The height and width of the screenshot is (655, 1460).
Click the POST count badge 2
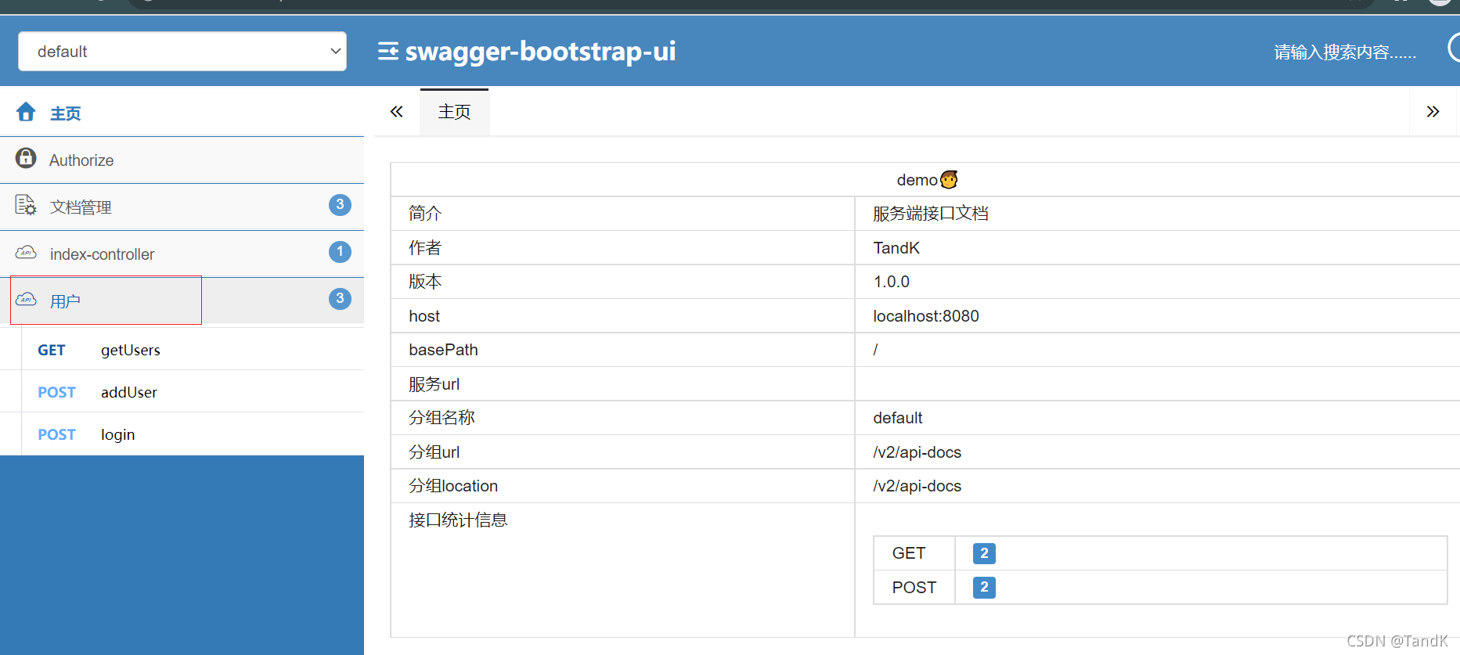coord(984,587)
